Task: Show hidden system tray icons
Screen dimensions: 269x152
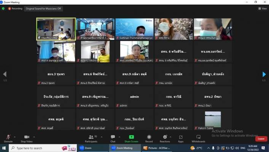Action: click(209, 148)
